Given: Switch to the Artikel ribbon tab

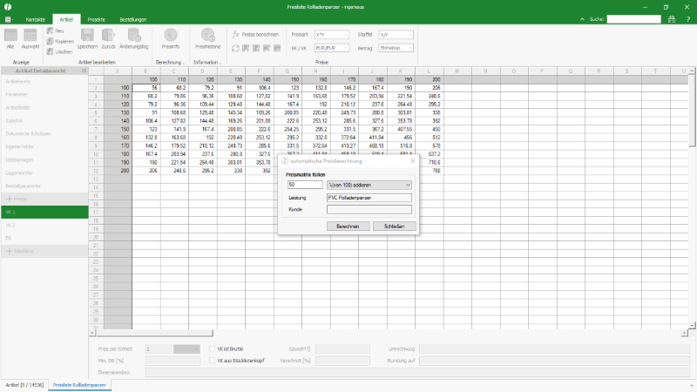Looking at the screenshot, I should pos(66,19).
